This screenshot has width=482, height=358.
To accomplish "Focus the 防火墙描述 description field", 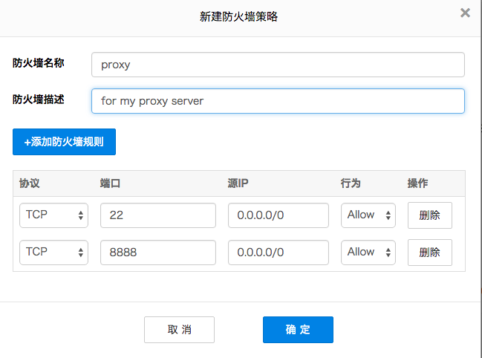I will pos(278,101).
